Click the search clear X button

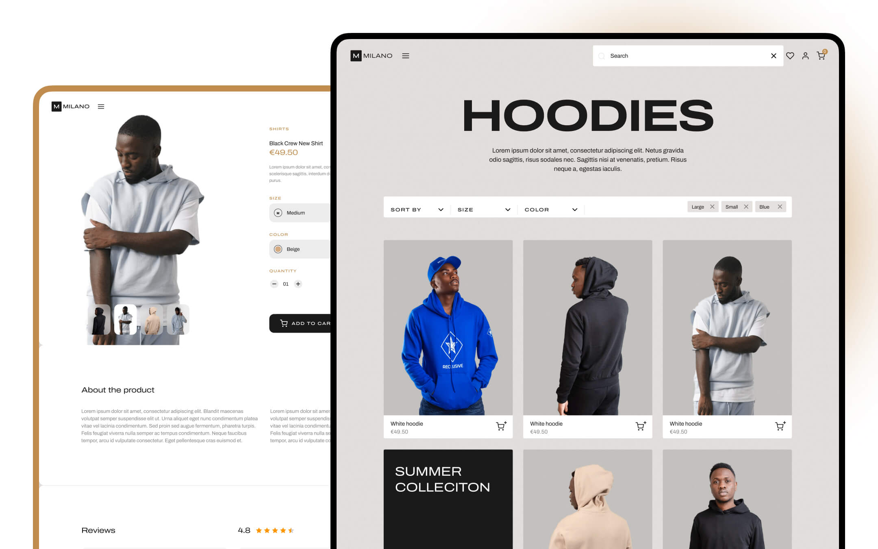click(774, 56)
